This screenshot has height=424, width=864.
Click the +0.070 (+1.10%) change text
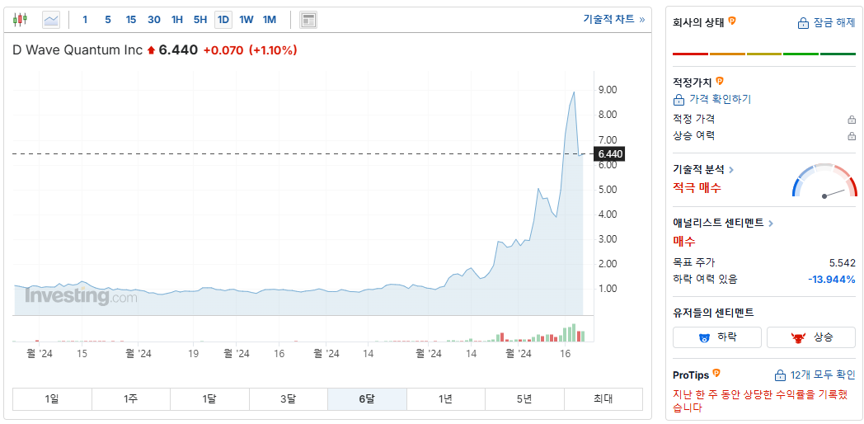[250, 50]
